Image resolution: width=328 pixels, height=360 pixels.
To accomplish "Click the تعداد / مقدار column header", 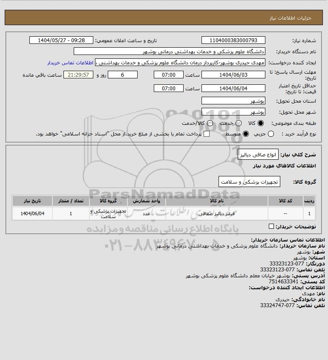I will (x=71, y=201).
